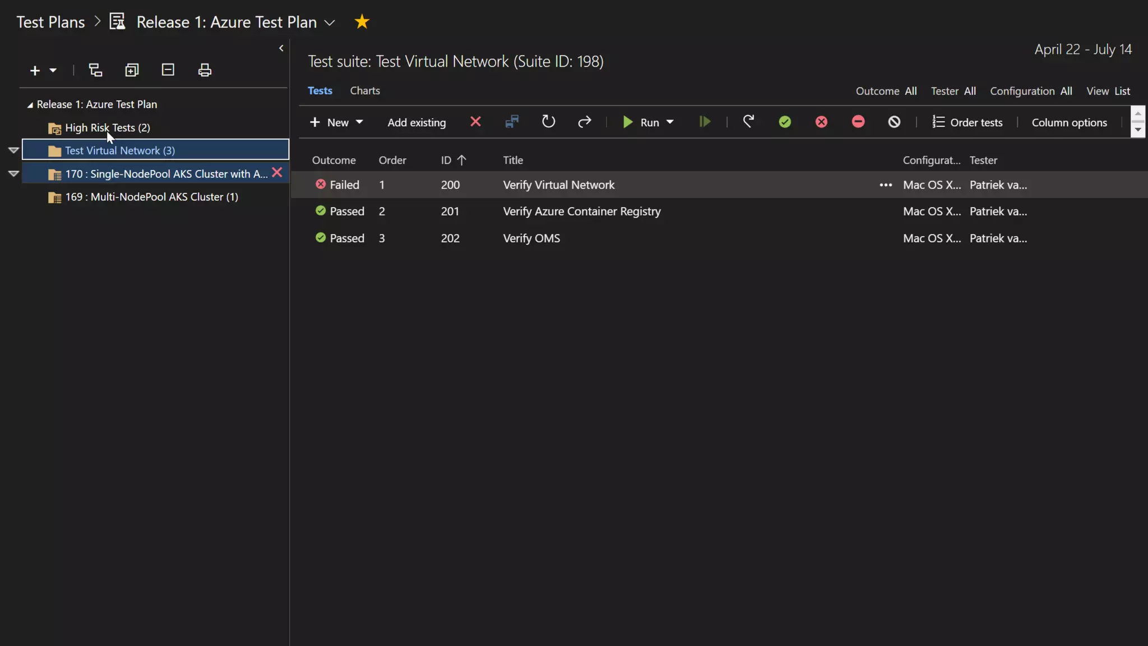1148x646 pixels.
Task: Mark test Not Applicable via crossed-circle icon
Action: click(x=894, y=122)
